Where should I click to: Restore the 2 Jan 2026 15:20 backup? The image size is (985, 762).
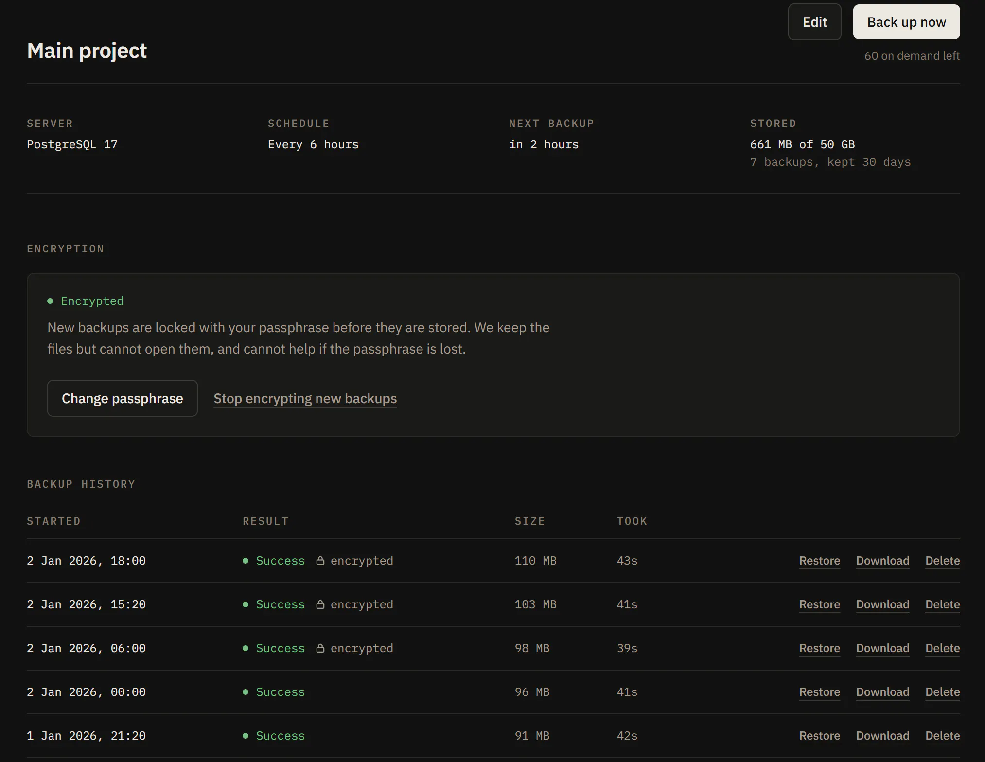point(820,604)
